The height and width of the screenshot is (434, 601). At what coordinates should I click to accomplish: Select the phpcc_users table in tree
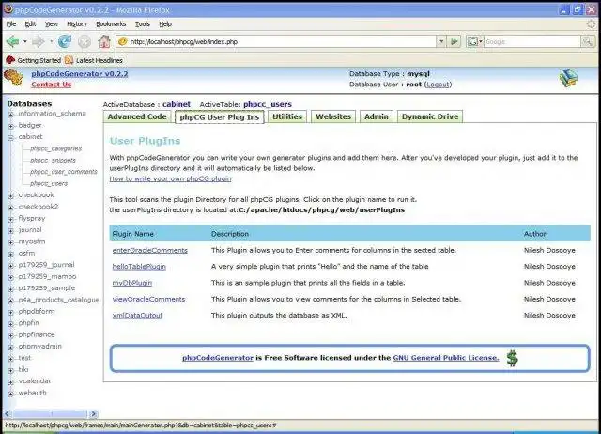pos(49,183)
